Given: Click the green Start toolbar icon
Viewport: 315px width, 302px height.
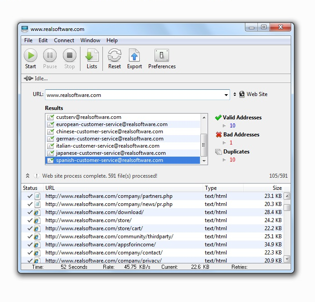Looking at the screenshot, I should point(31,56).
